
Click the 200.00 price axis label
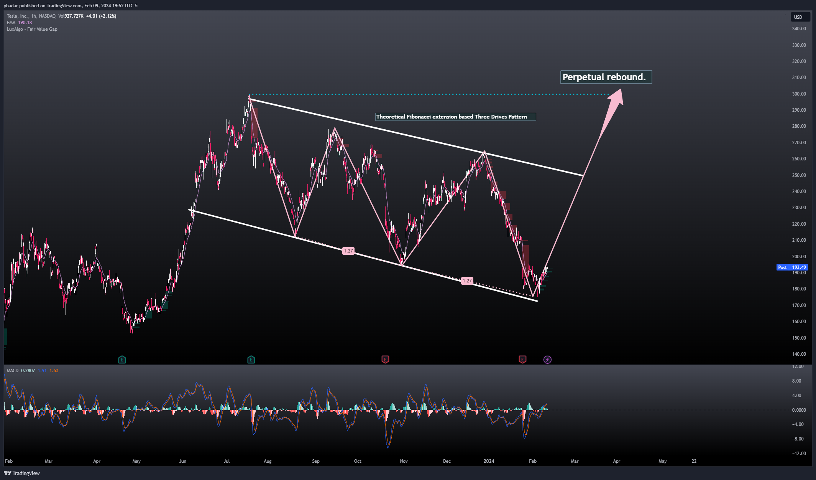(799, 257)
